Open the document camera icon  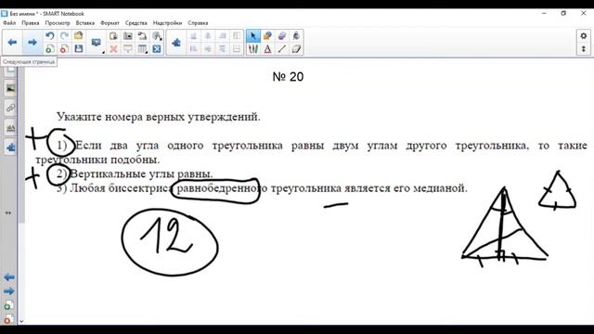coord(142,36)
